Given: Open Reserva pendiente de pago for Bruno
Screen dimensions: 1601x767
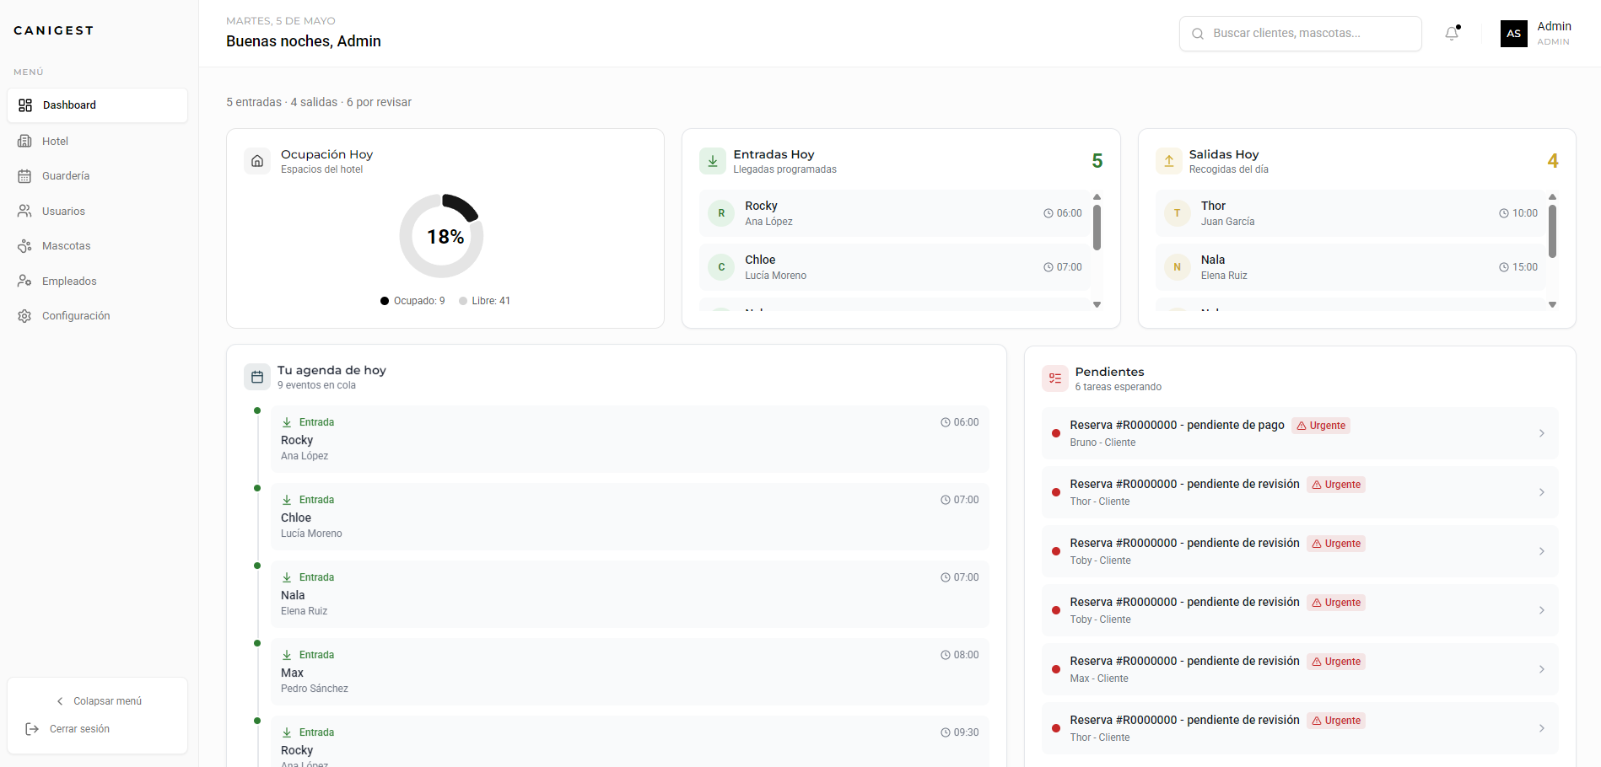Looking at the screenshot, I should [1300, 433].
